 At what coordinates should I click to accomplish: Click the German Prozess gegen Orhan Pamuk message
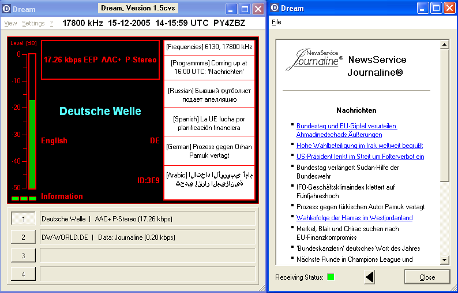[209, 151]
